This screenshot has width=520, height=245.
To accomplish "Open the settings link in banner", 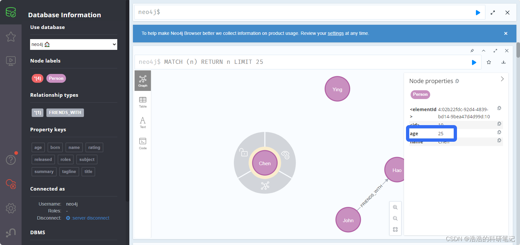I will click(336, 33).
